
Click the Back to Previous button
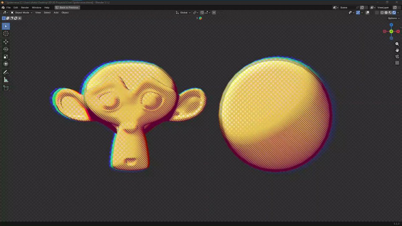click(x=67, y=7)
